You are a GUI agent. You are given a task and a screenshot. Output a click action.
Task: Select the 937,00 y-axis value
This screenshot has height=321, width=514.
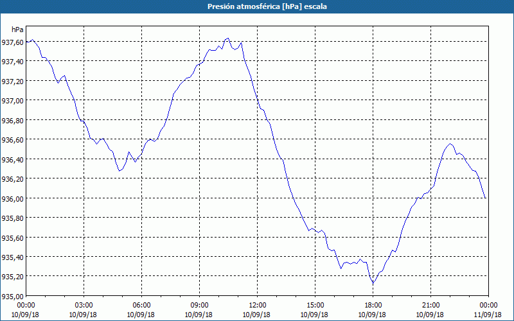pyautogui.click(x=12, y=101)
